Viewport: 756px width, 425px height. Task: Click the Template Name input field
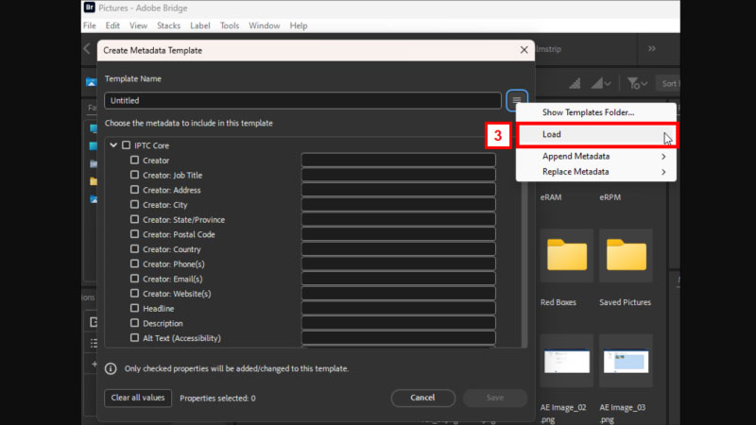[302, 100]
